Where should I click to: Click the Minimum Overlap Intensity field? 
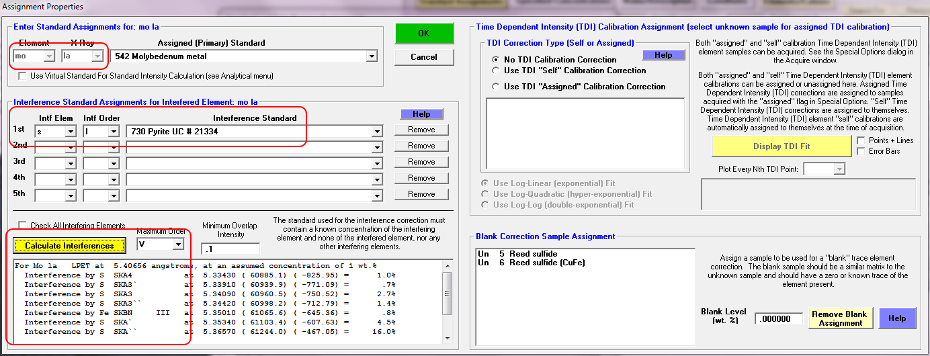point(230,249)
